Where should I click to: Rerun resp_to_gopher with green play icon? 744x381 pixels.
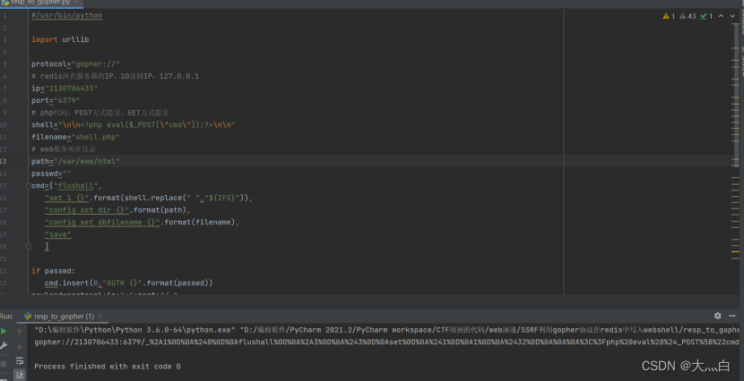tap(4, 331)
